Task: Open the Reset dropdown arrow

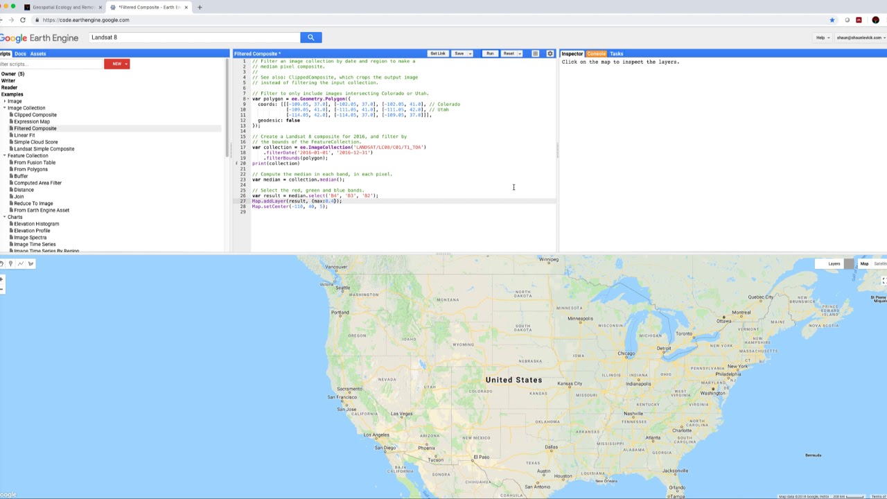Action: tap(520, 53)
